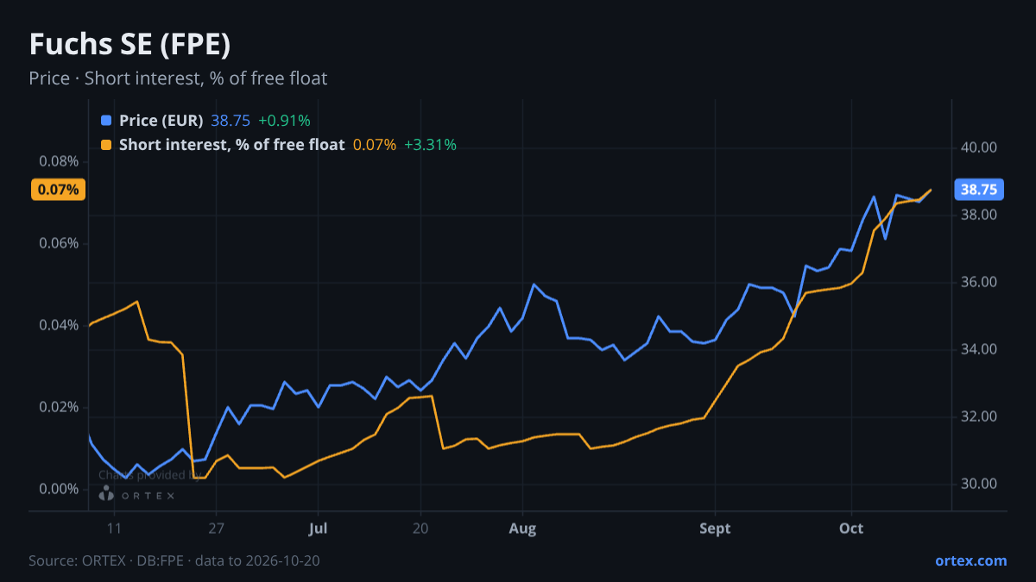This screenshot has height=582, width=1036.
Task: Click the Oct date axis label
Action: pyautogui.click(x=851, y=529)
